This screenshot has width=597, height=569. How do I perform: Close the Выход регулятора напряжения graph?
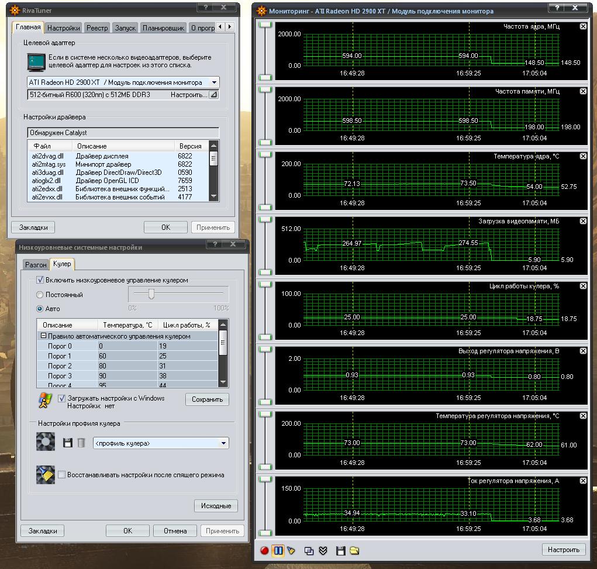pyautogui.click(x=583, y=351)
